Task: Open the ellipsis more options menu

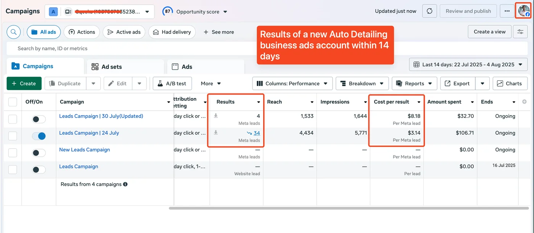Action: coord(507,11)
